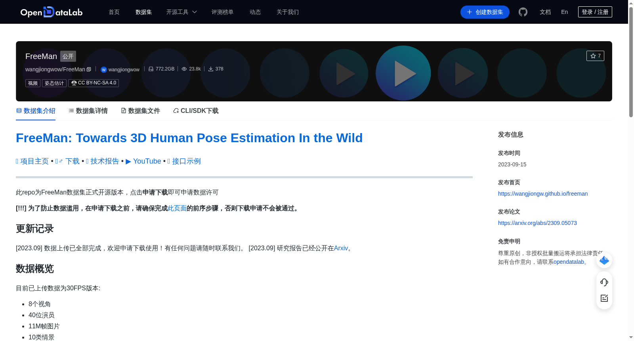Screen dimensions: 634x341
Task: Follow the 此页面 link
Action: click(177, 208)
